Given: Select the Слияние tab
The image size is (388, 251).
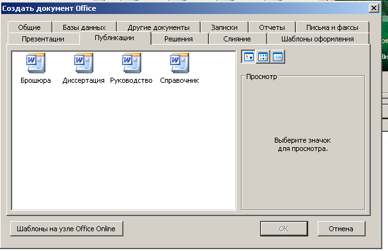Looking at the screenshot, I should point(237,39).
